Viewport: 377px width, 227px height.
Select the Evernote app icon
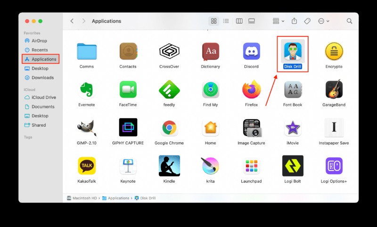[87, 89]
